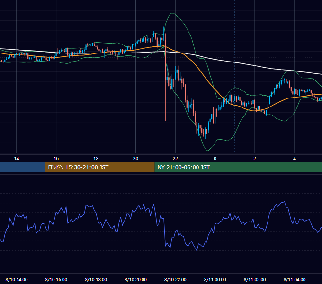Click the upper axis hour label 20

click(135, 159)
